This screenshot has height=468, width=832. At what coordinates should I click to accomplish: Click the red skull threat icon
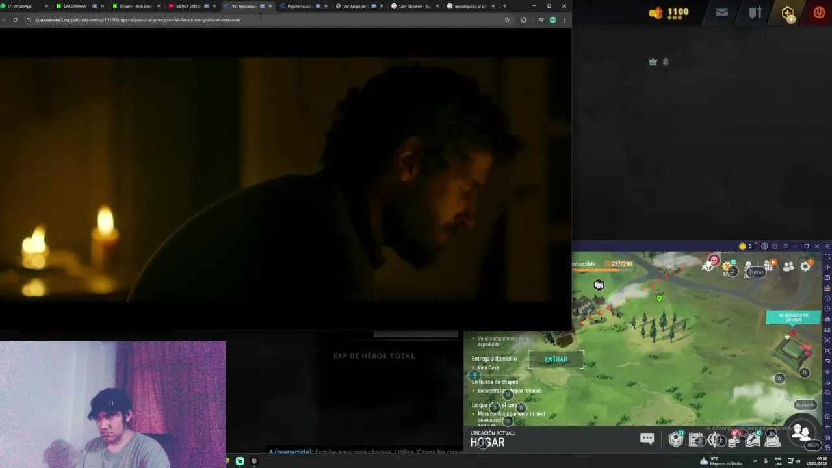point(714,261)
